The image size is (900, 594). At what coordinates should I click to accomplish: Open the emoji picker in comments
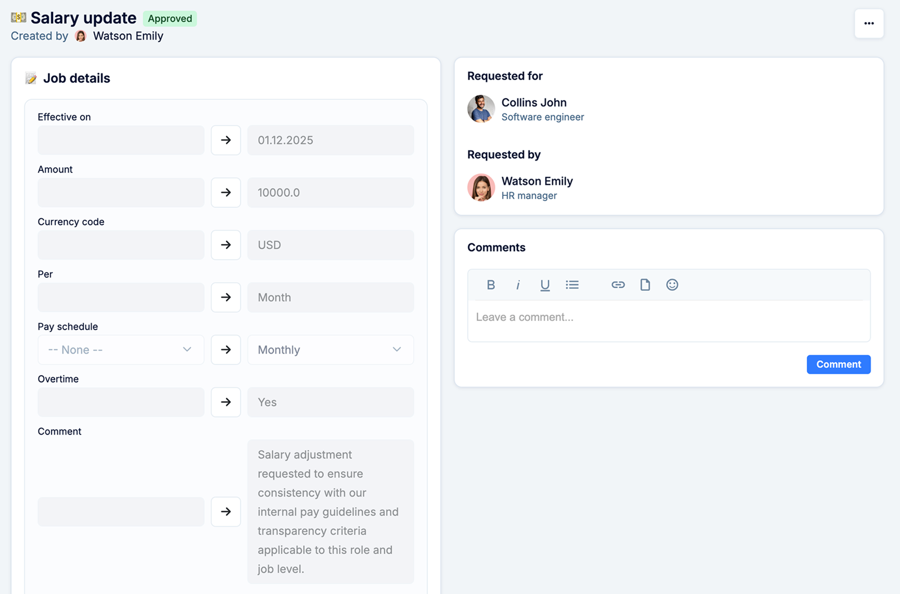pyautogui.click(x=672, y=285)
